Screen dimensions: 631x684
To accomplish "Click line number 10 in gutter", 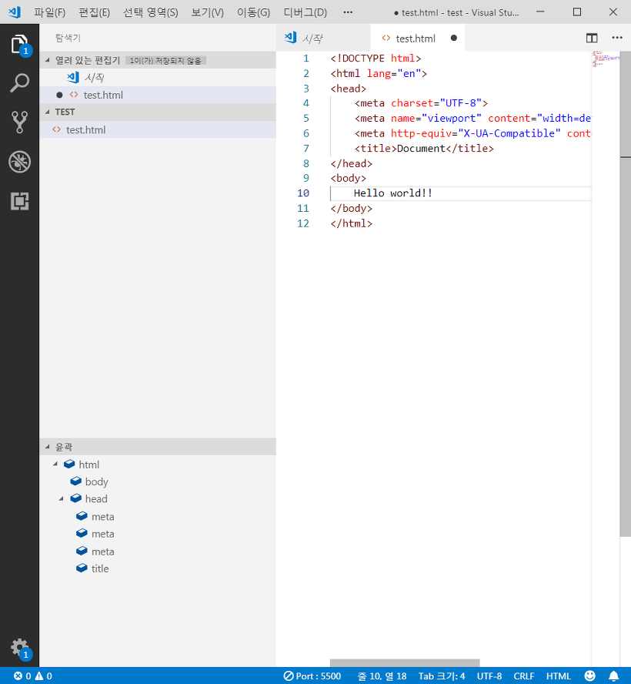I will [x=303, y=193].
